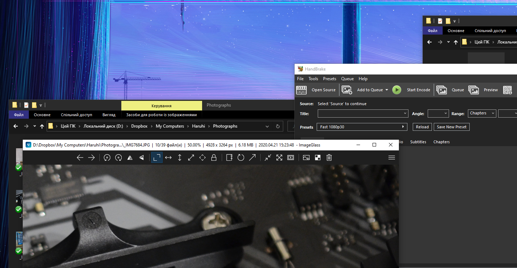The width and height of the screenshot is (517, 268).
Task: Switch to the Subtitles tab in HandBrake
Action: (x=418, y=142)
